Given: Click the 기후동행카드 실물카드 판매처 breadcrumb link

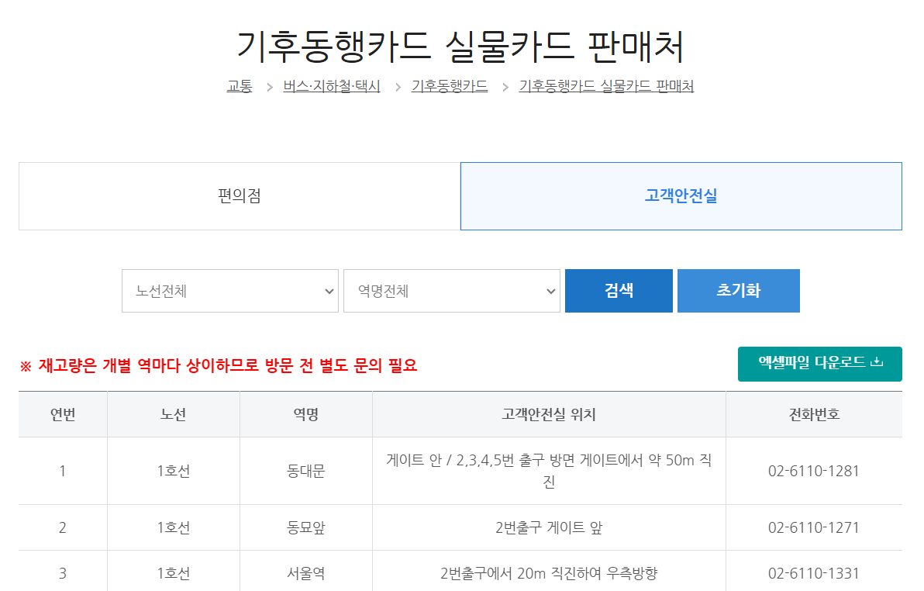Looking at the screenshot, I should (x=605, y=86).
